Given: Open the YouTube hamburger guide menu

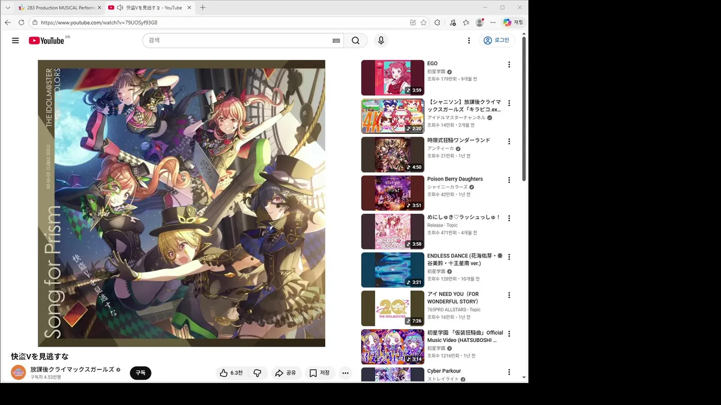Looking at the screenshot, I should pyautogui.click(x=15, y=40).
